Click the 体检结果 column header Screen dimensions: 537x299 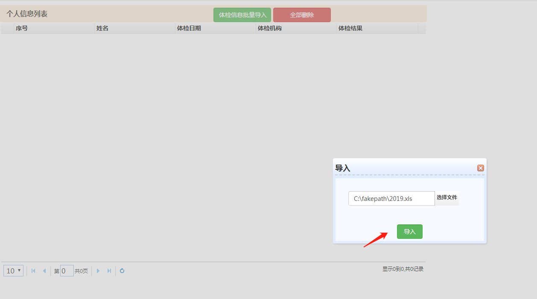pyautogui.click(x=377, y=28)
